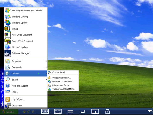This screenshot has width=153, height=115.
Task: Choose Taskbar and Start Menu entry
Action: [x=63, y=89]
